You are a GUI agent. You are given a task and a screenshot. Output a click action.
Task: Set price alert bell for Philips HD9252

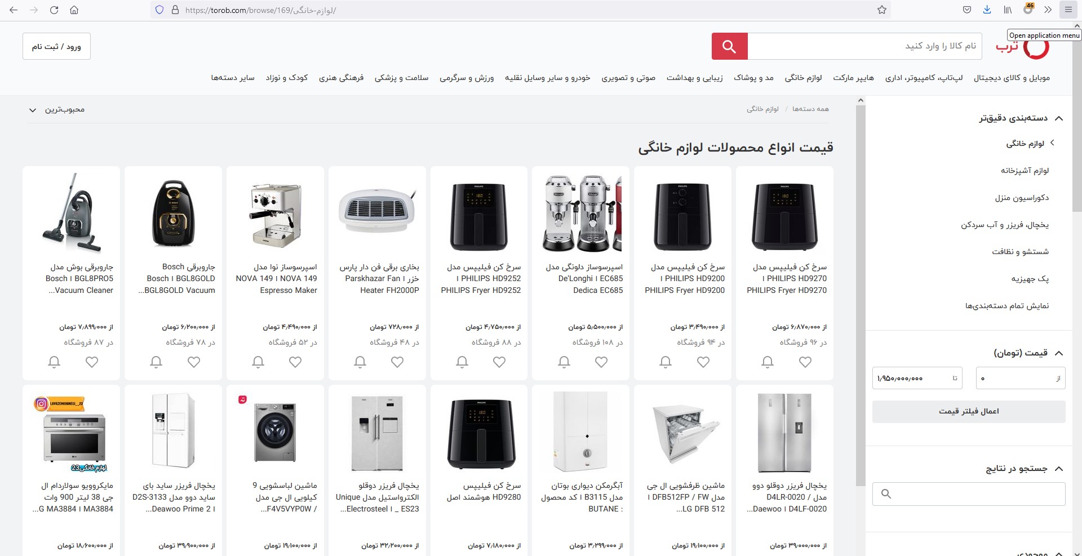(462, 362)
